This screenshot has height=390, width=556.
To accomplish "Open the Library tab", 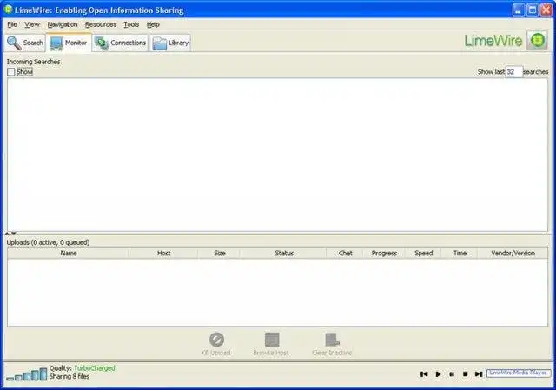I will point(170,43).
